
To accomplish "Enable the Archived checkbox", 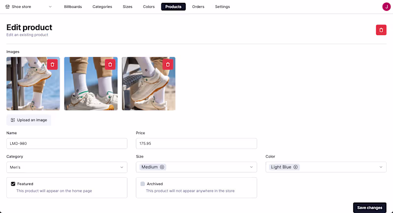I will coord(142,184).
